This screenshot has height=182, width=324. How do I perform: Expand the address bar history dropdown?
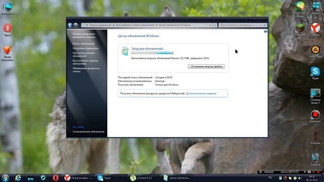[210, 25]
